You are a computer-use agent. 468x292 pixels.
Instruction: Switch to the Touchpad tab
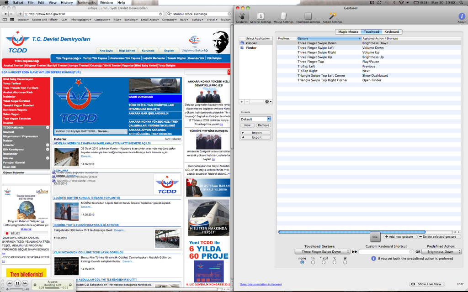(371, 31)
